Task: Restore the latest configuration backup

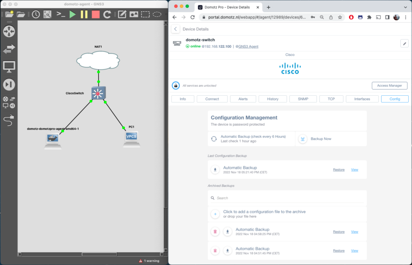Action: 339,169
